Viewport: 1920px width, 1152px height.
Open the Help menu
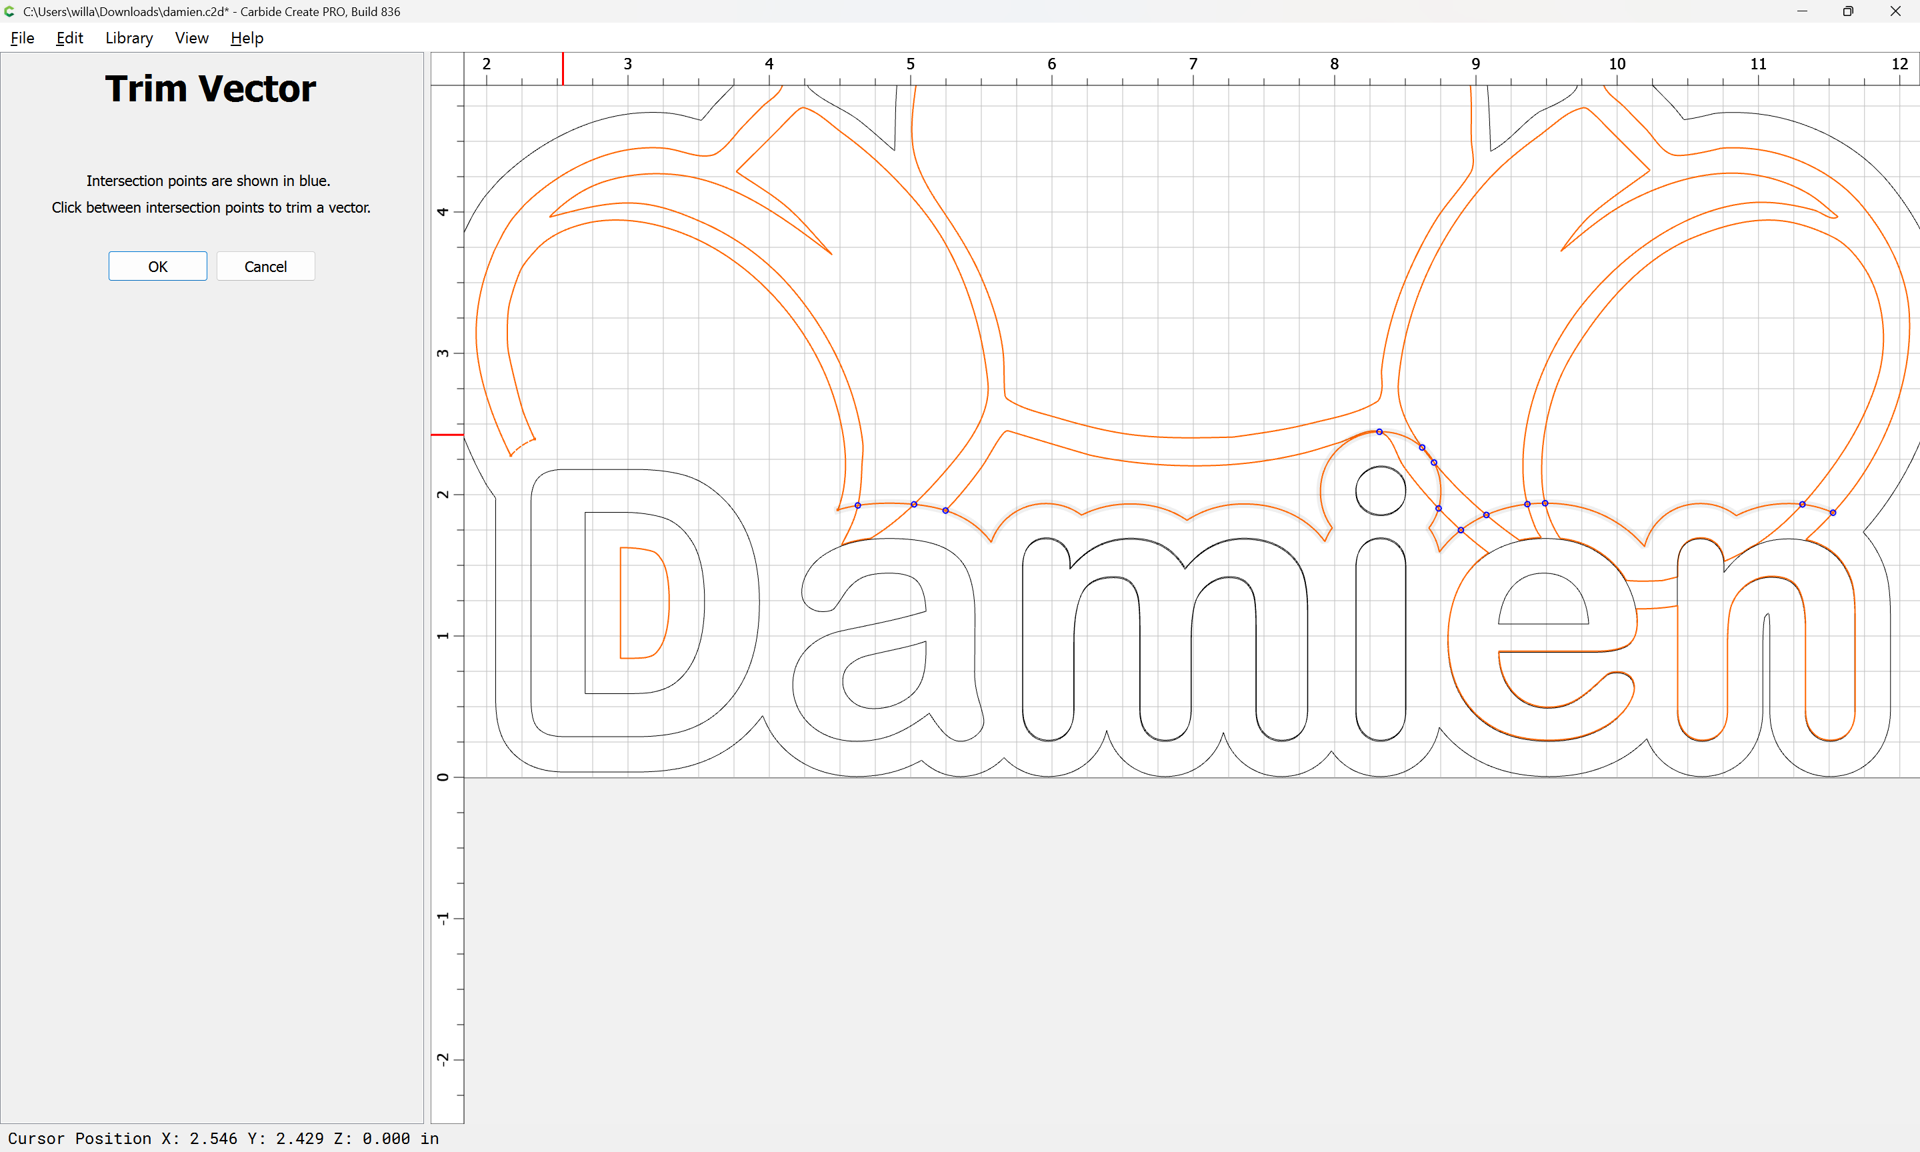(x=247, y=38)
